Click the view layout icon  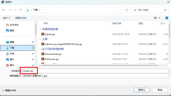(155, 18)
